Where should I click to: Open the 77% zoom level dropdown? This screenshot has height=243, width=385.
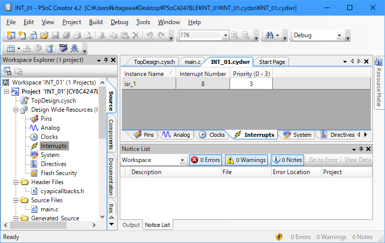pyautogui.click(x=225, y=36)
